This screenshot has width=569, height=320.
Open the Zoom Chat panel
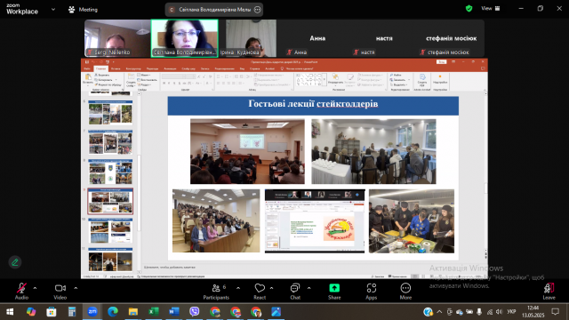(295, 292)
